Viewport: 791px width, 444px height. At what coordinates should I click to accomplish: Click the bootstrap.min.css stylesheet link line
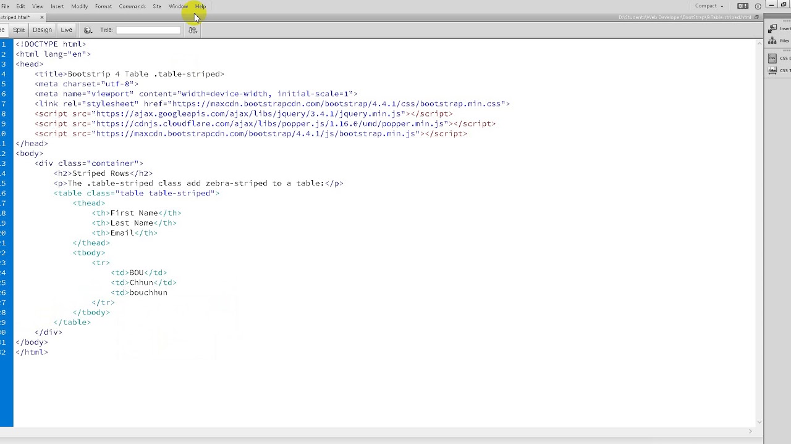point(273,104)
